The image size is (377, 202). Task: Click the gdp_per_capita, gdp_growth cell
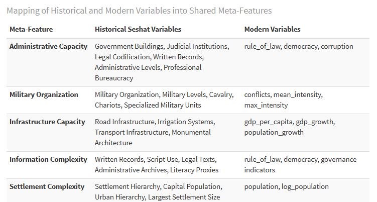[x=290, y=127]
